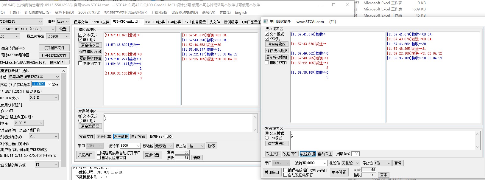
Task: Select 文本模式 send radio in #1 window
Action: tap(267, 133)
